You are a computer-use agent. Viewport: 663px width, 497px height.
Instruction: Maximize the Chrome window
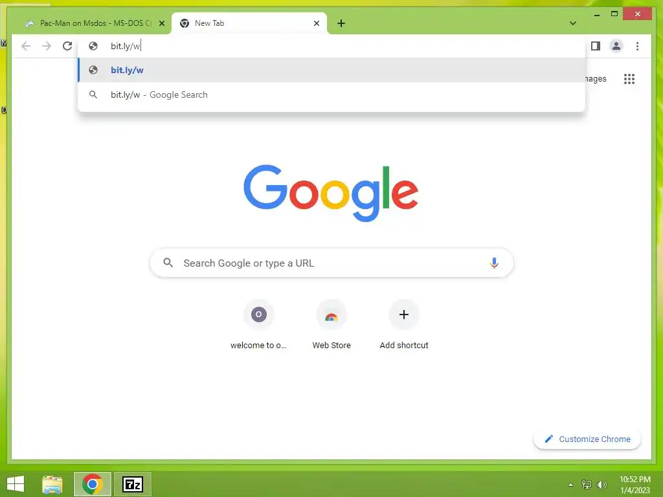[x=614, y=14]
